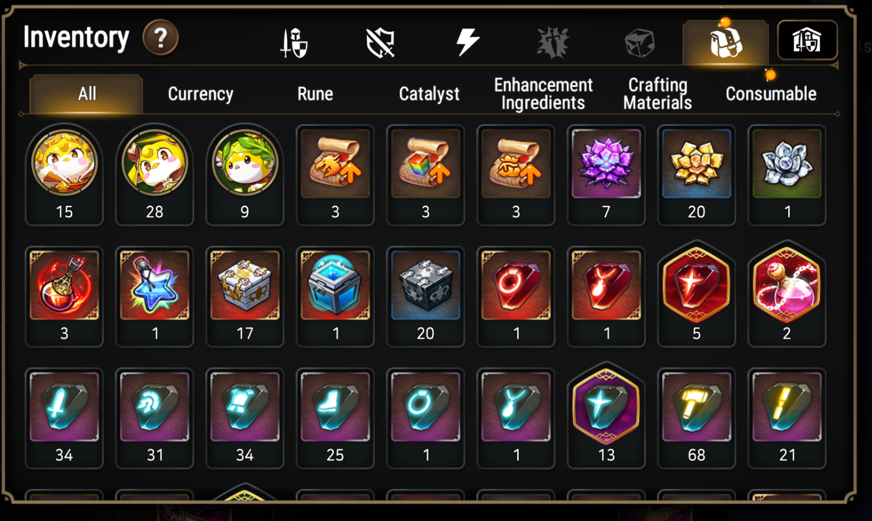872x521 pixels.
Task: Click the castle and shield button
Action: coord(807,40)
